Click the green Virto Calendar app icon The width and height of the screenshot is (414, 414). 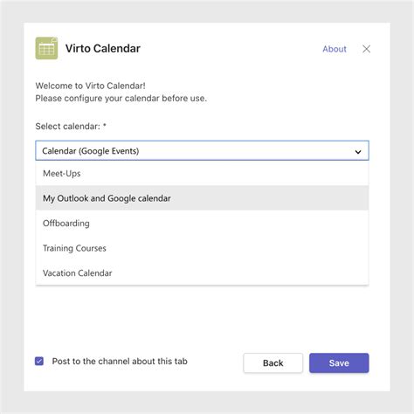pos(46,48)
